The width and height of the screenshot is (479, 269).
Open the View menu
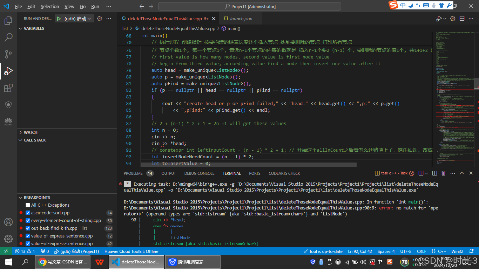point(69,6)
